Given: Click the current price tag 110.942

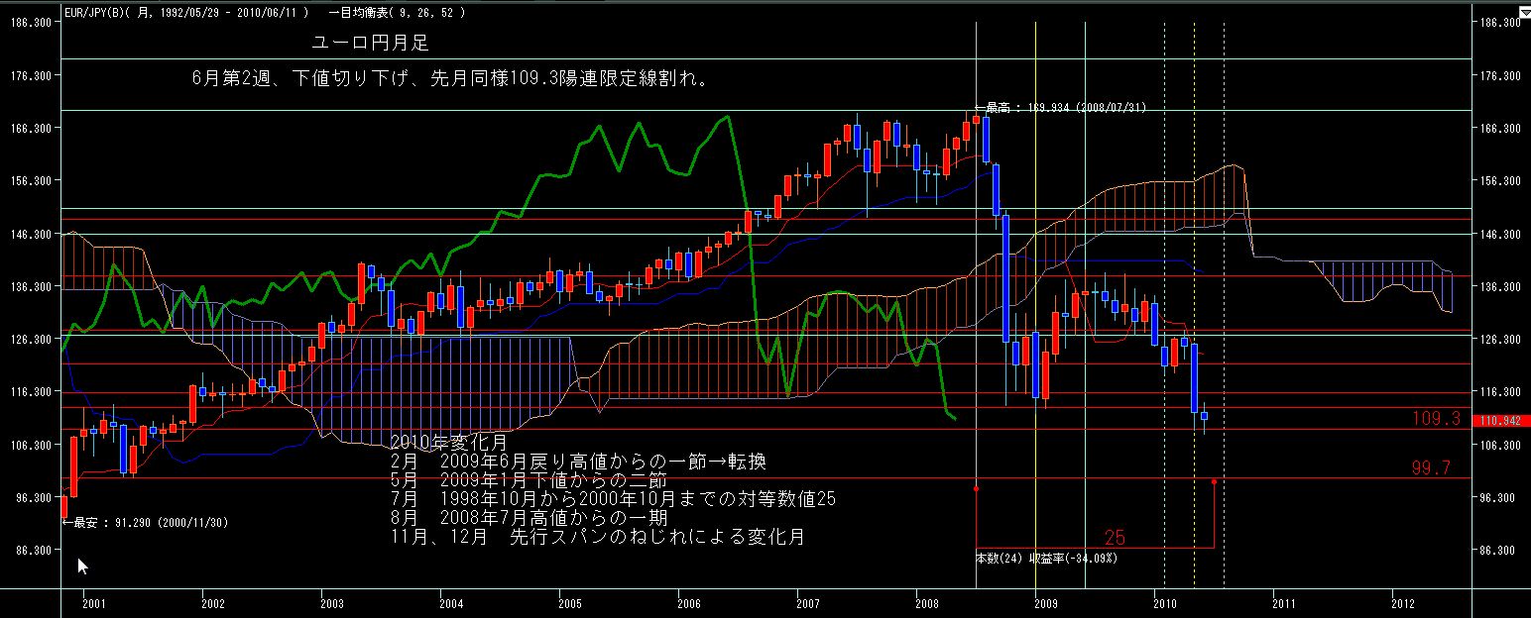Looking at the screenshot, I should (x=1500, y=421).
